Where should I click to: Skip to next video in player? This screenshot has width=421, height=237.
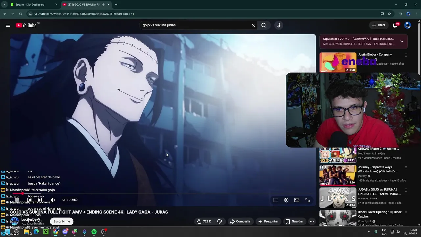click(x=40, y=200)
